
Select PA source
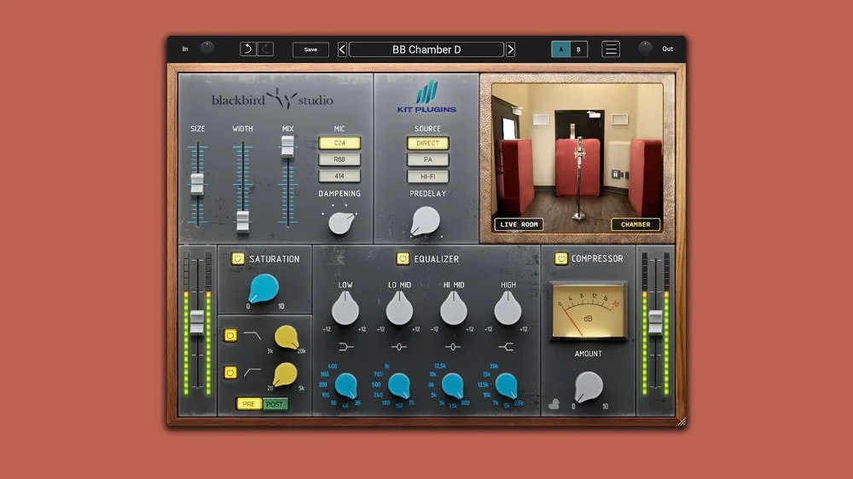coord(427,159)
